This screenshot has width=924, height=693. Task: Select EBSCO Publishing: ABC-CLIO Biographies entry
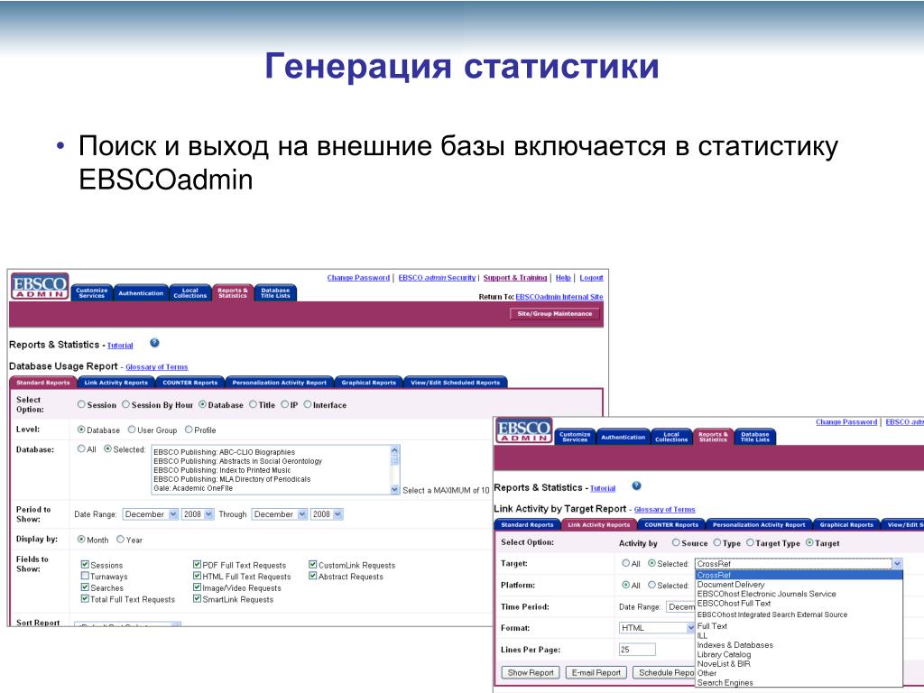tap(224, 452)
